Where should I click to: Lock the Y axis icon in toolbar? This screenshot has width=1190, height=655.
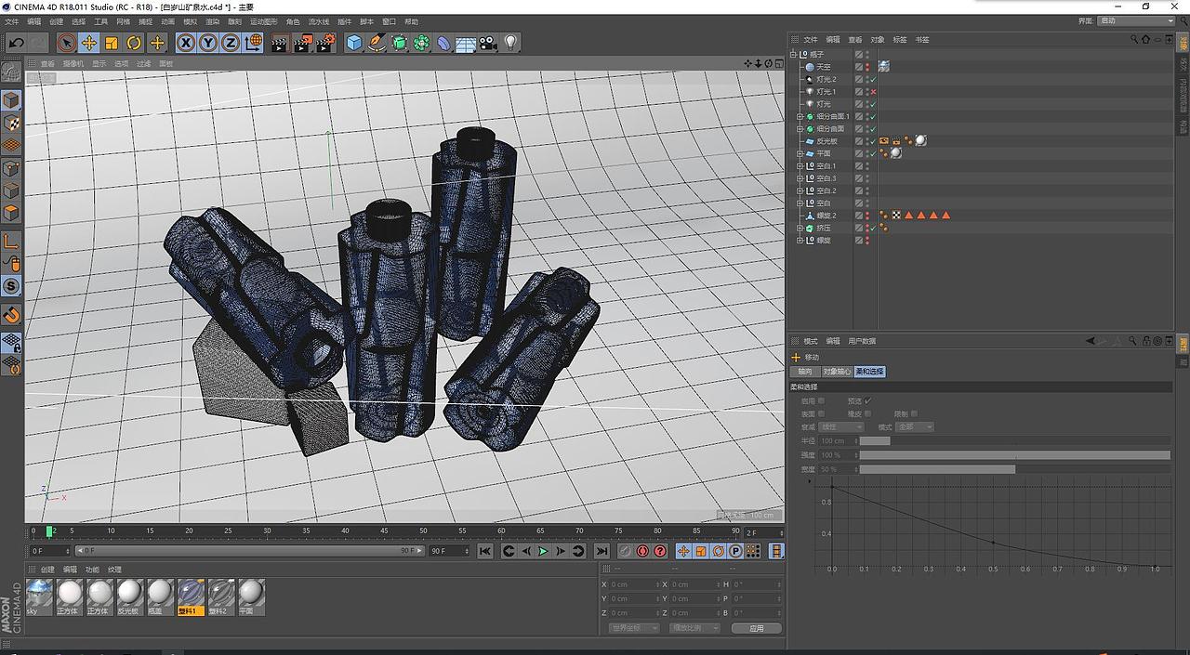pos(206,42)
